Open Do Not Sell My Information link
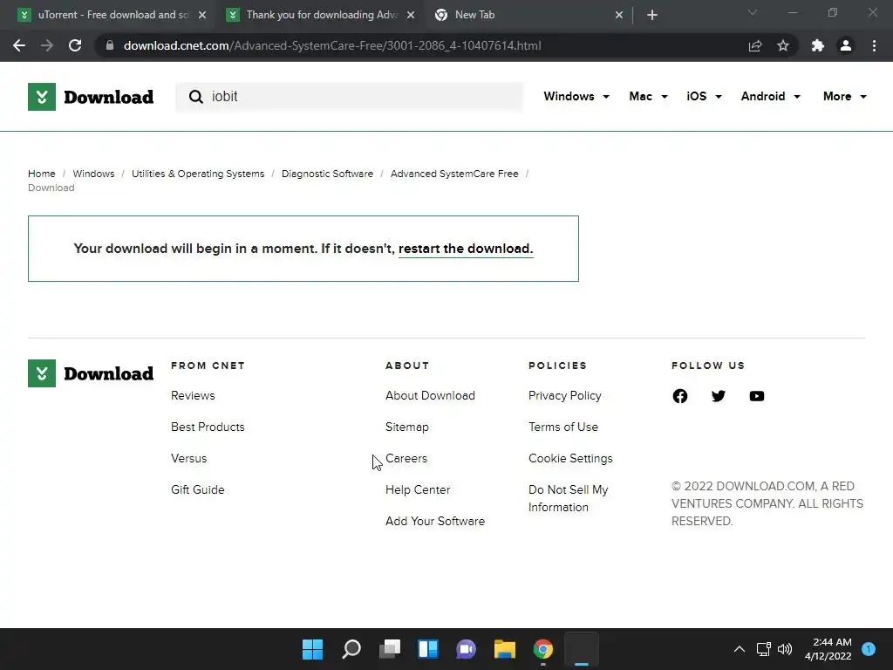Image resolution: width=893 pixels, height=670 pixels. pyautogui.click(x=568, y=498)
